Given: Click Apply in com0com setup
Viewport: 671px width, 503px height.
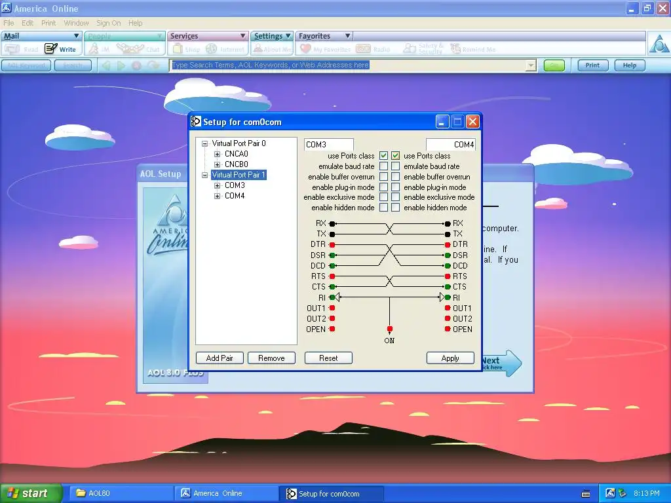Looking at the screenshot, I should click(x=450, y=358).
